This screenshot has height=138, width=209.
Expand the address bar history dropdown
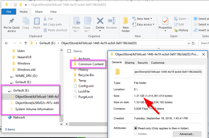[188, 43]
